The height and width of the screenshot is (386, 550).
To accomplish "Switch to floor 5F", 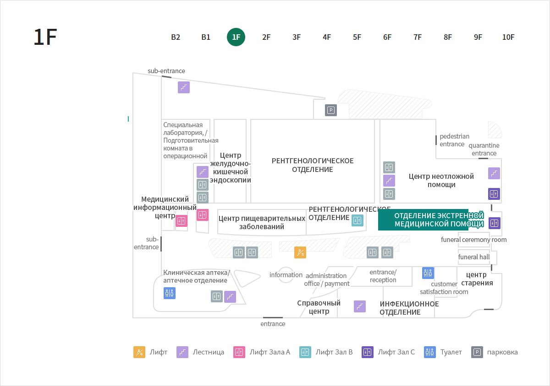I will click(357, 38).
